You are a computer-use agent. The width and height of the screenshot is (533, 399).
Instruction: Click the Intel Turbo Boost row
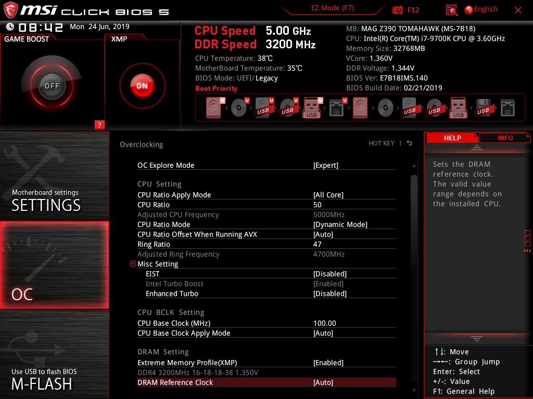pyautogui.click(x=271, y=284)
